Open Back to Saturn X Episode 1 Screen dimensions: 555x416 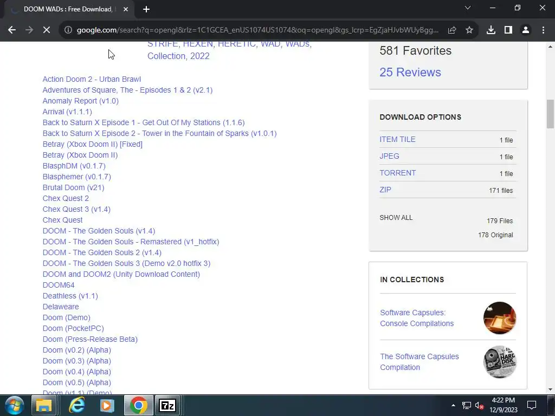(143, 122)
